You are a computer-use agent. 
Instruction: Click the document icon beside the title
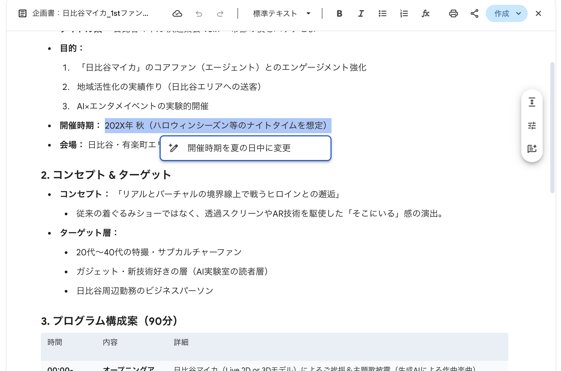[x=23, y=13]
